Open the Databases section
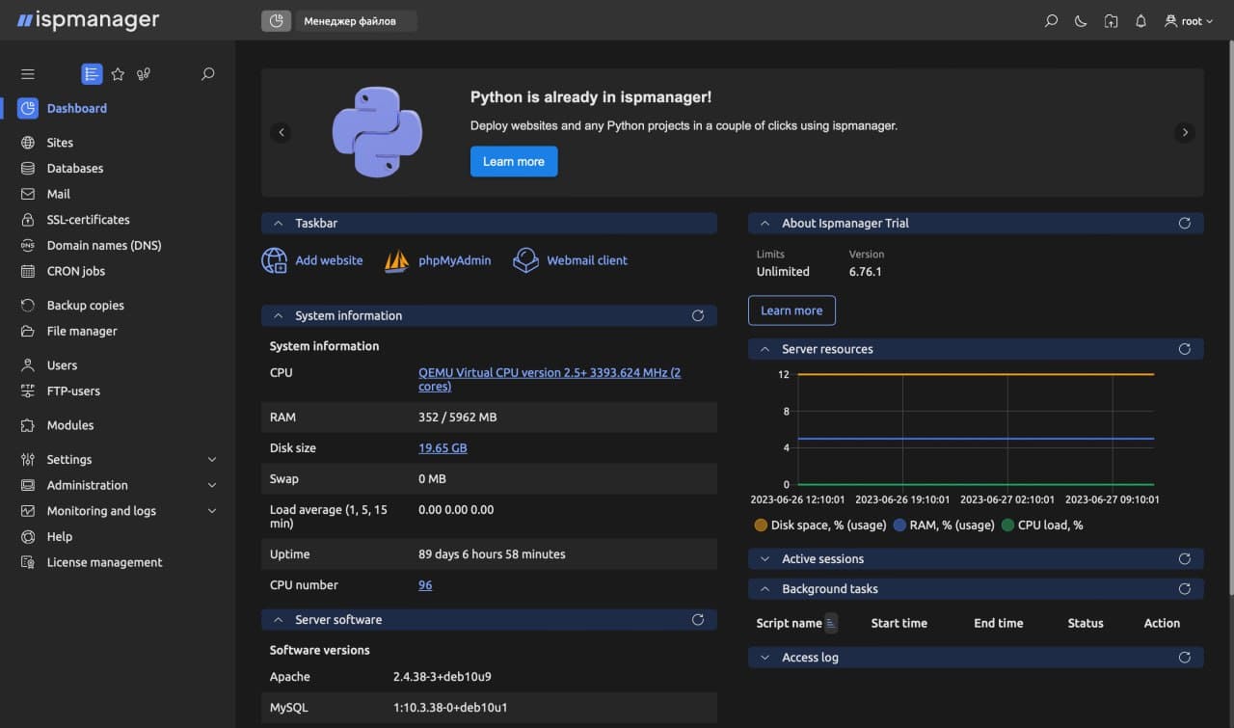1234x728 pixels. [x=75, y=168]
